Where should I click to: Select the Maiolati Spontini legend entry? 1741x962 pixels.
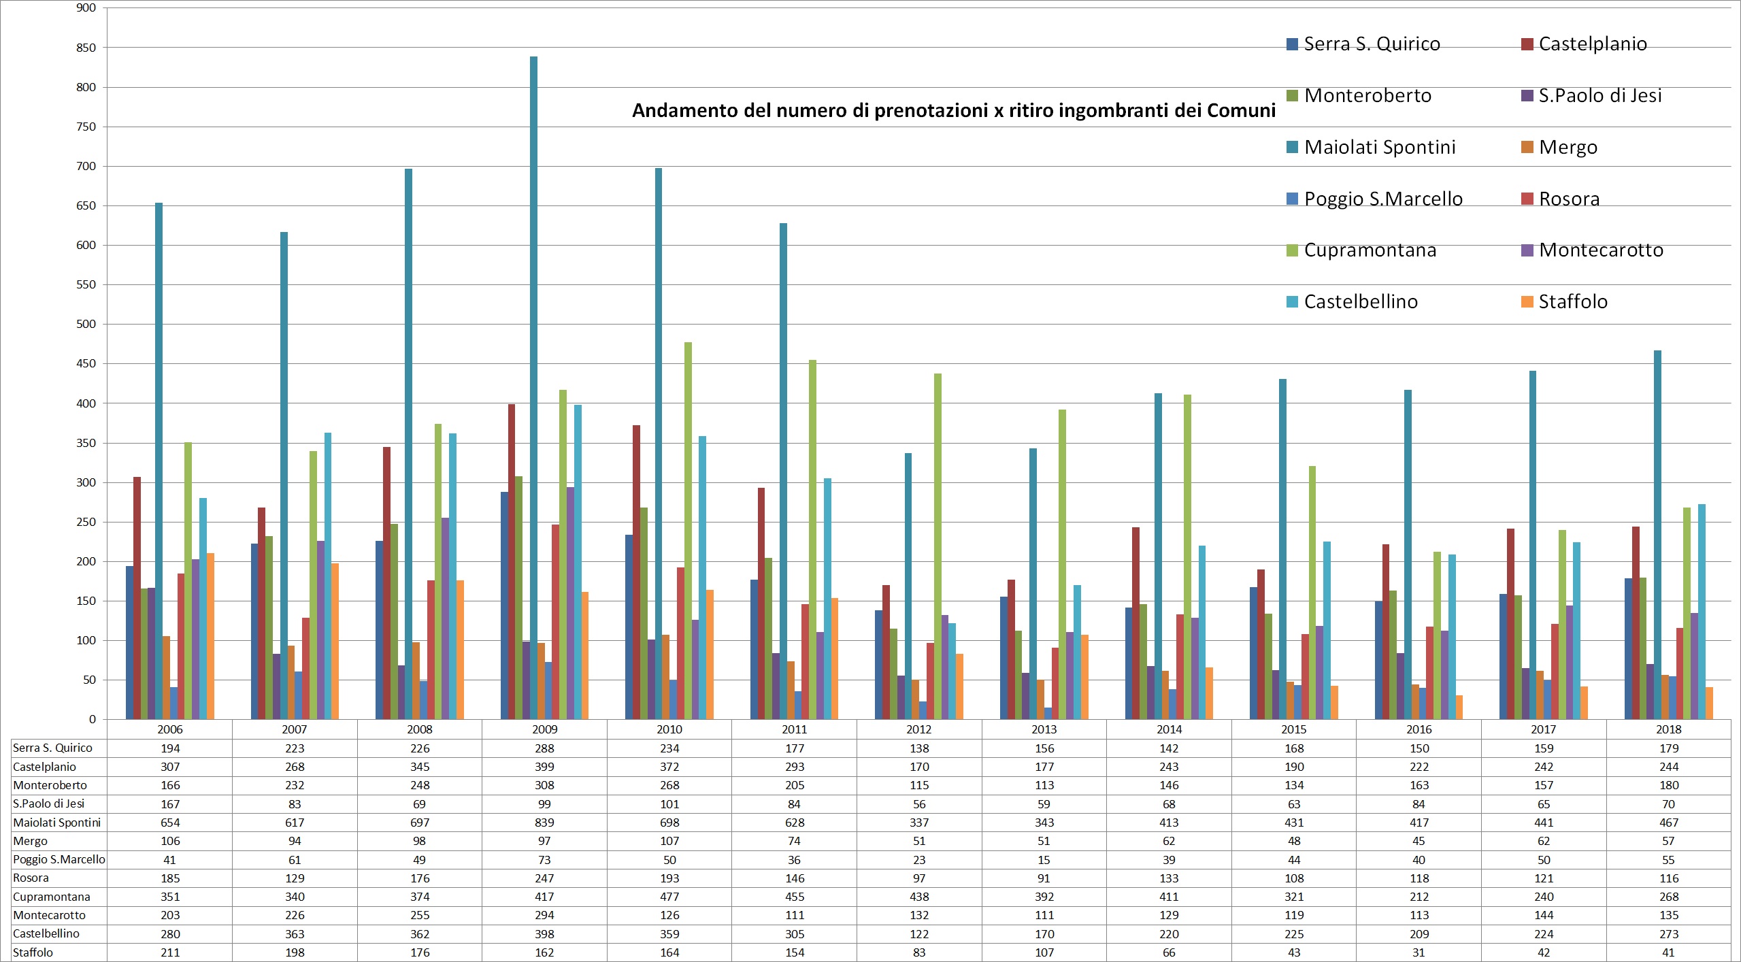pyautogui.click(x=1371, y=147)
